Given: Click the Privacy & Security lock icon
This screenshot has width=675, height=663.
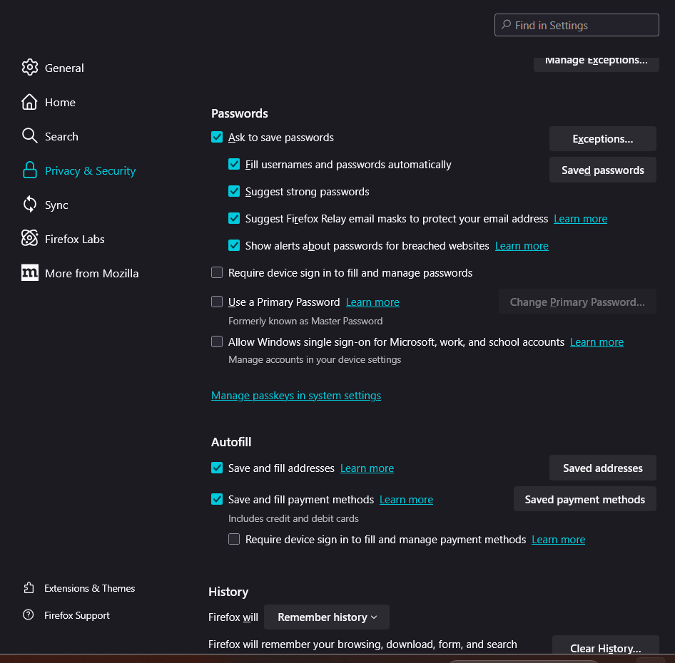Looking at the screenshot, I should (30, 170).
